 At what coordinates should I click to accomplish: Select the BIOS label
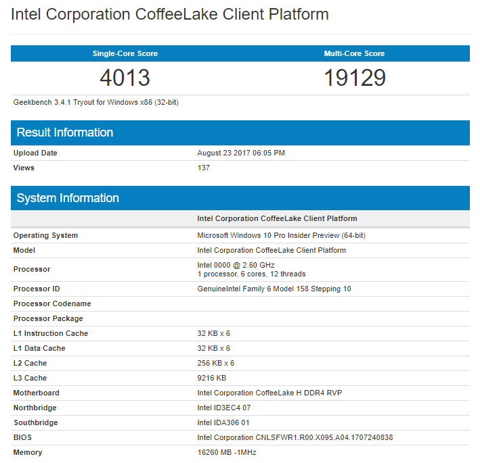[x=22, y=437]
